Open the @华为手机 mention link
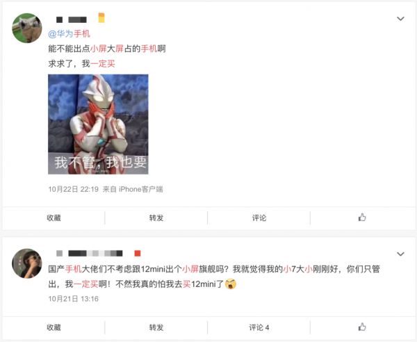 pos(69,34)
